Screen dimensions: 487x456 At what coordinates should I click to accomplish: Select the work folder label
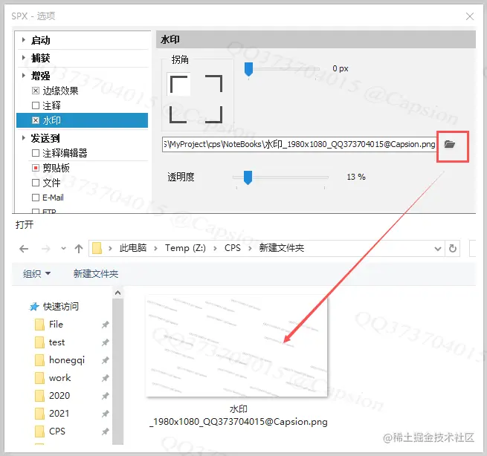coord(60,378)
